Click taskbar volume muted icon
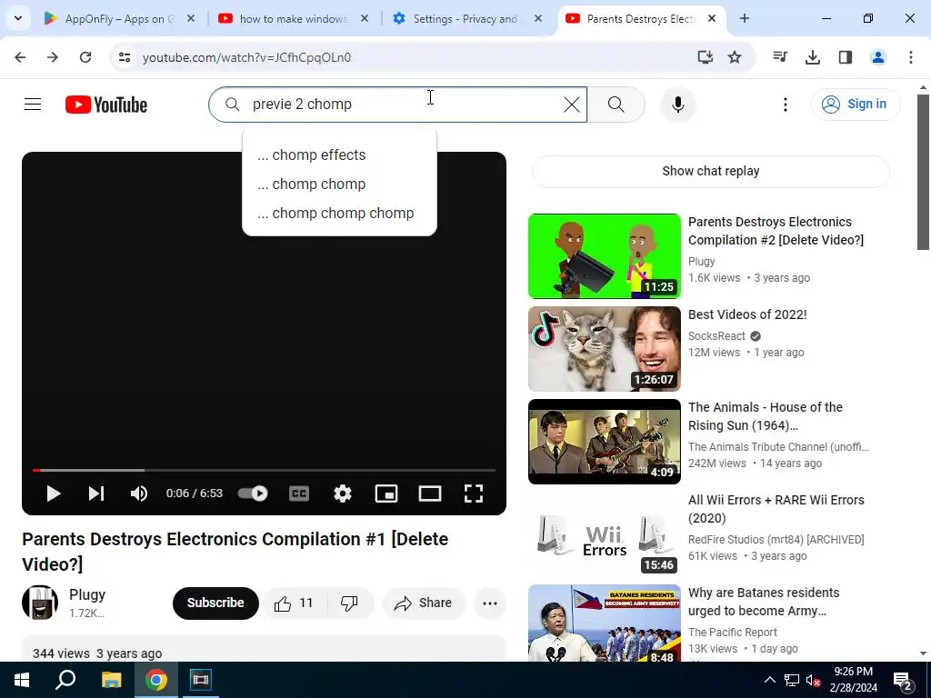The height and width of the screenshot is (698, 931). coord(814,681)
